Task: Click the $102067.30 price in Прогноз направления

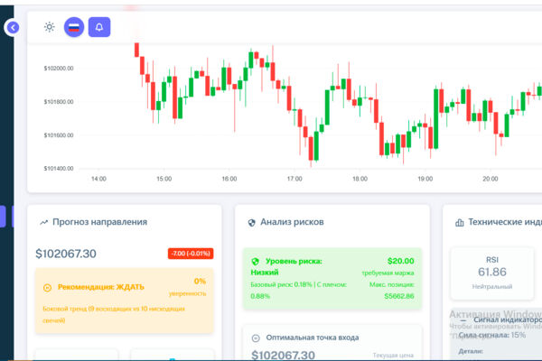Action: (x=66, y=254)
